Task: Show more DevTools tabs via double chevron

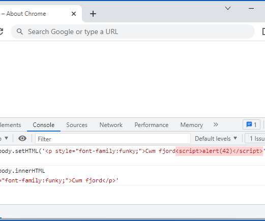Action: tap(216, 124)
